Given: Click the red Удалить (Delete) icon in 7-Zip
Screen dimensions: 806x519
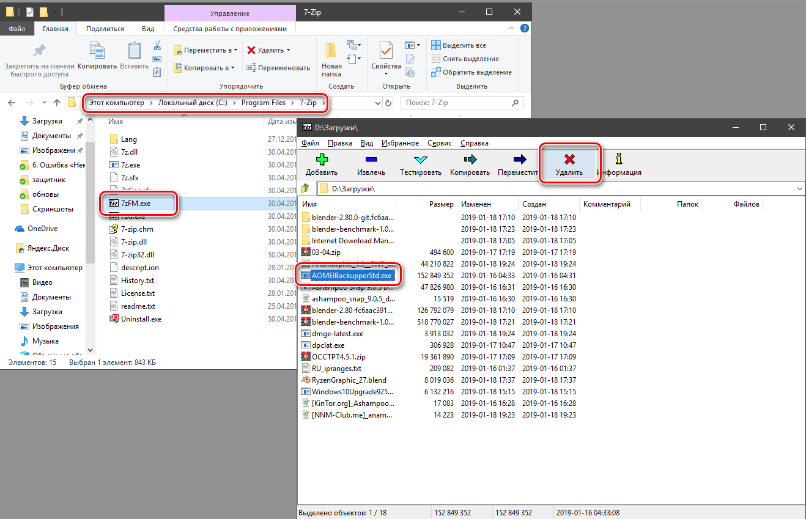Looking at the screenshot, I should pyautogui.click(x=569, y=160).
